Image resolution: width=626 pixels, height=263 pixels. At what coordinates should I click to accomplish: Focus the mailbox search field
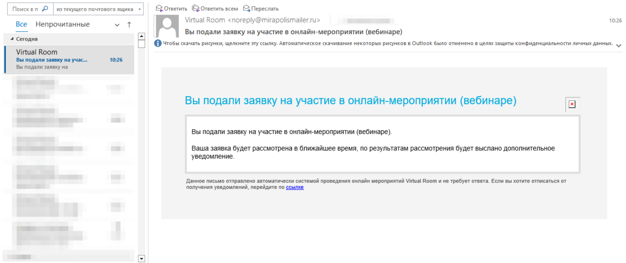click(x=26, y=9)
